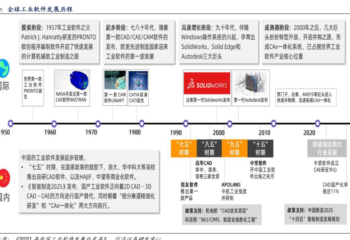This screenshot has width=350, height=240.
Task: Click the grey 智能制造助力行业发展 box
Action: point(327,148)
